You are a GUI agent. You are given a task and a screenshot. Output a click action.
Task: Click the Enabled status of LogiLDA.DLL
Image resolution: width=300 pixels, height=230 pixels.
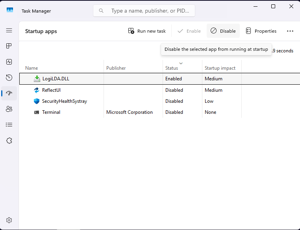click(174, 79)
